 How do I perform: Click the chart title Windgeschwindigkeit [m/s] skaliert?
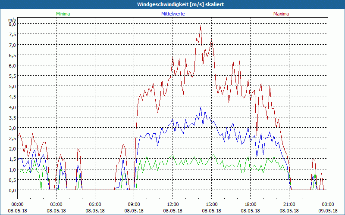pos(180,4)
